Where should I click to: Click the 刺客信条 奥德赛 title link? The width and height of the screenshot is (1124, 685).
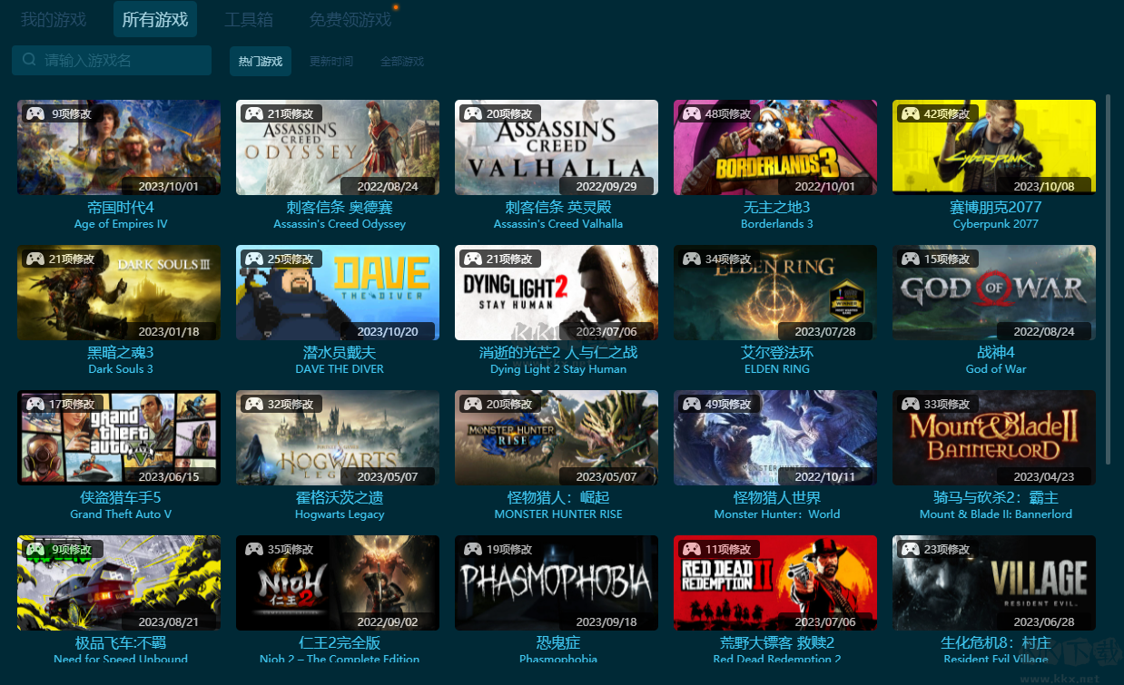[x=340, y=207]
